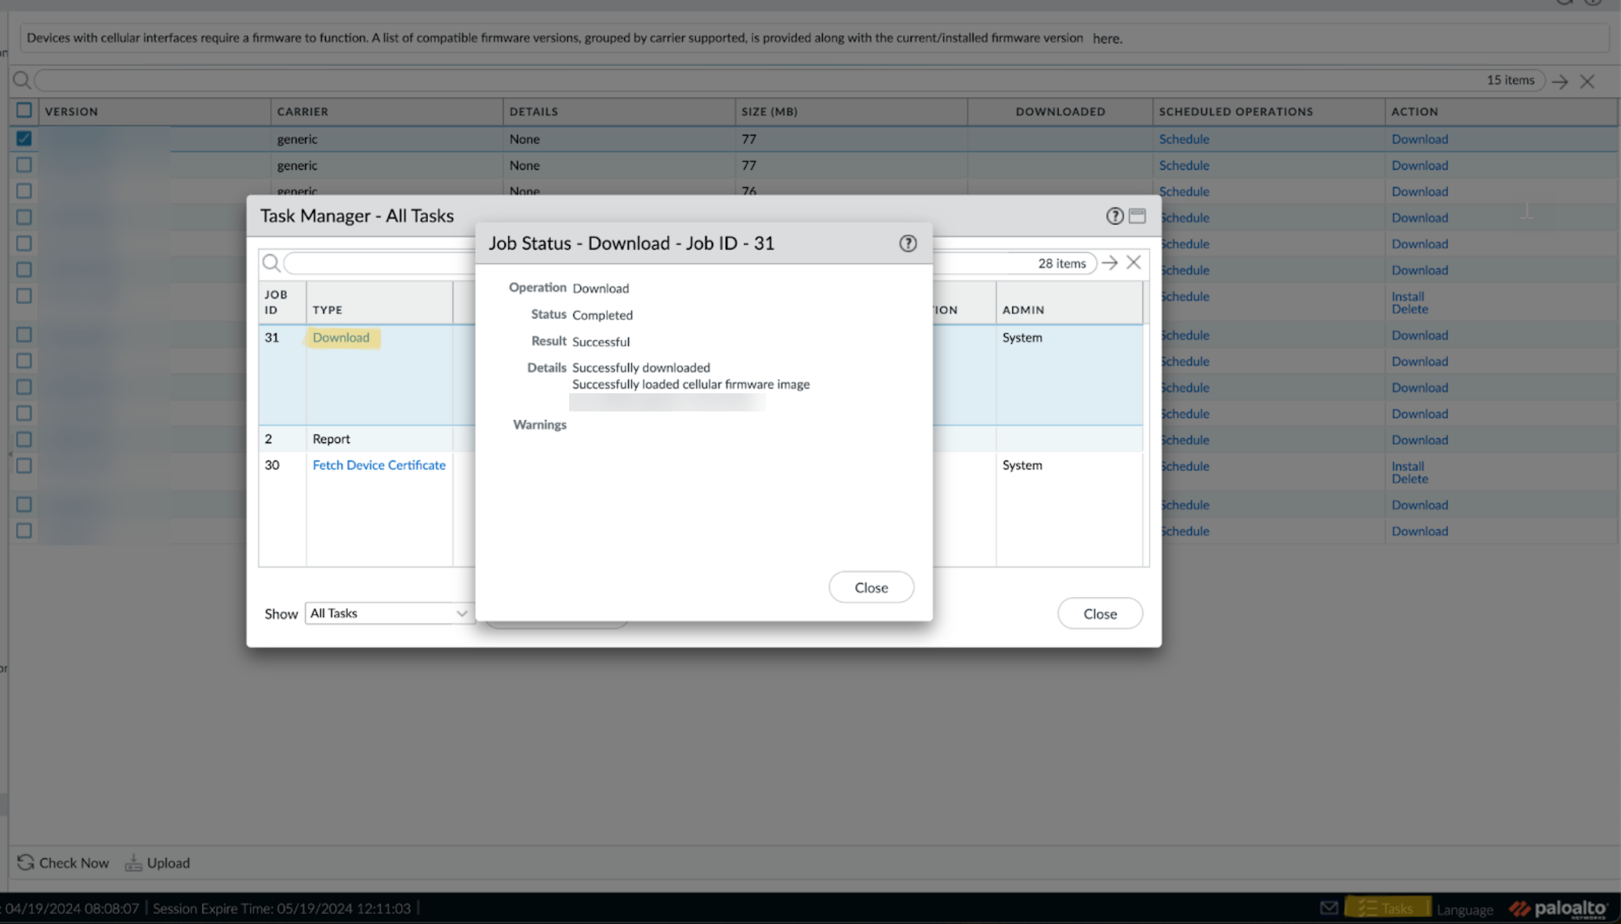
Task: Click the Job Status help question icon
Action: click(908, 244)
